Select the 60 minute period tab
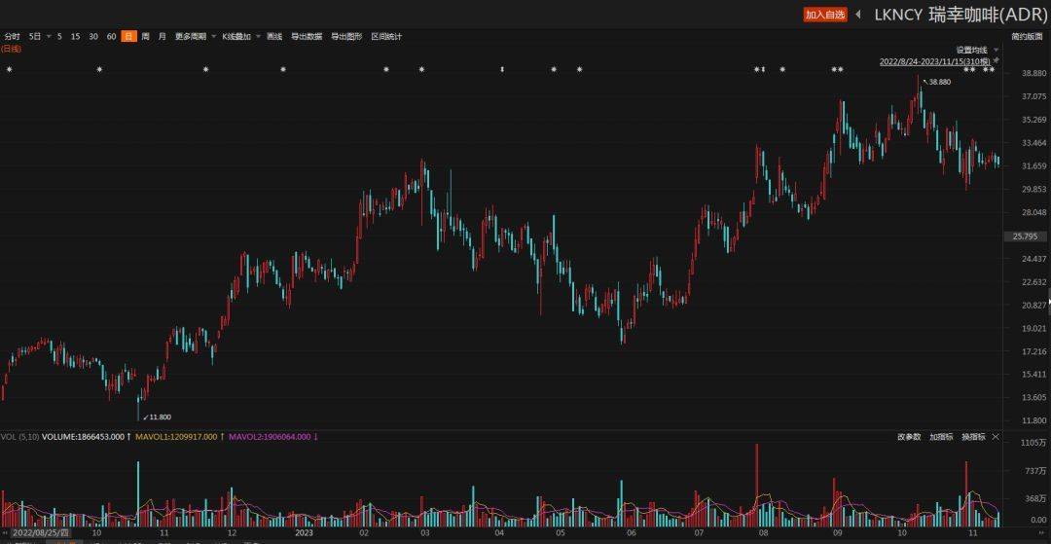The height and width of the screenshot is (544, 1051). click(111, 36)
